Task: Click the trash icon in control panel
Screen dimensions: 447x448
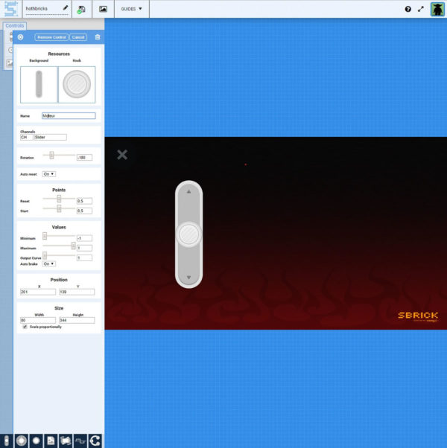Action: 98,37
